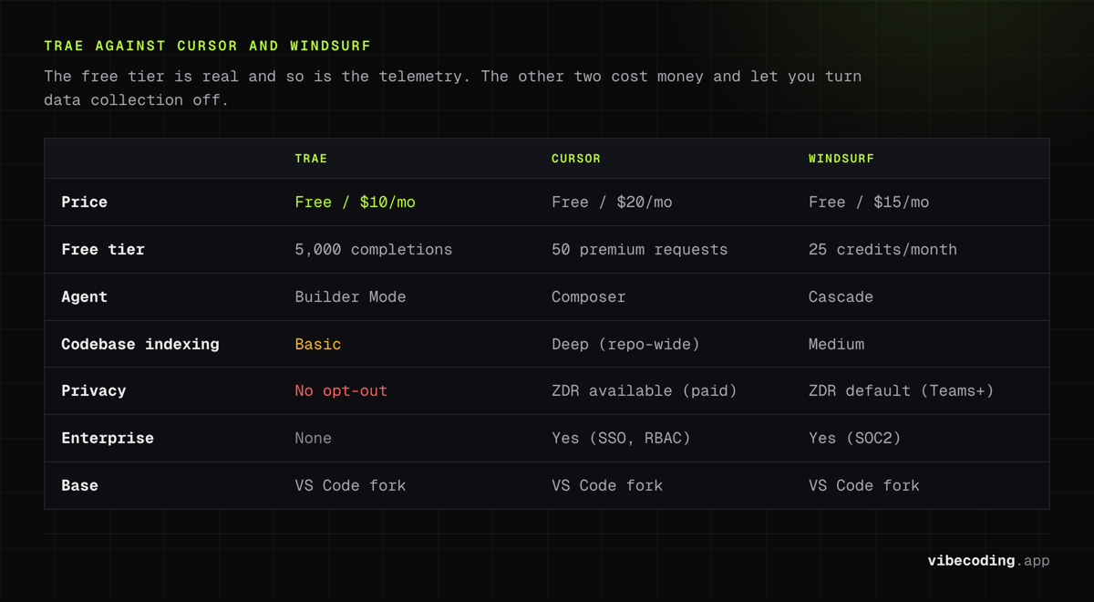
Task: Click the "Builder Mode" cell
Action: coord(350,297)
